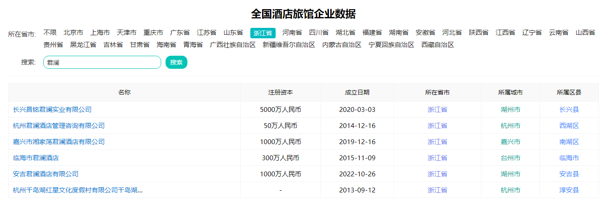Filter by 北京市
The height and width of the screenshot is (202, 605).
coord(73,33)
